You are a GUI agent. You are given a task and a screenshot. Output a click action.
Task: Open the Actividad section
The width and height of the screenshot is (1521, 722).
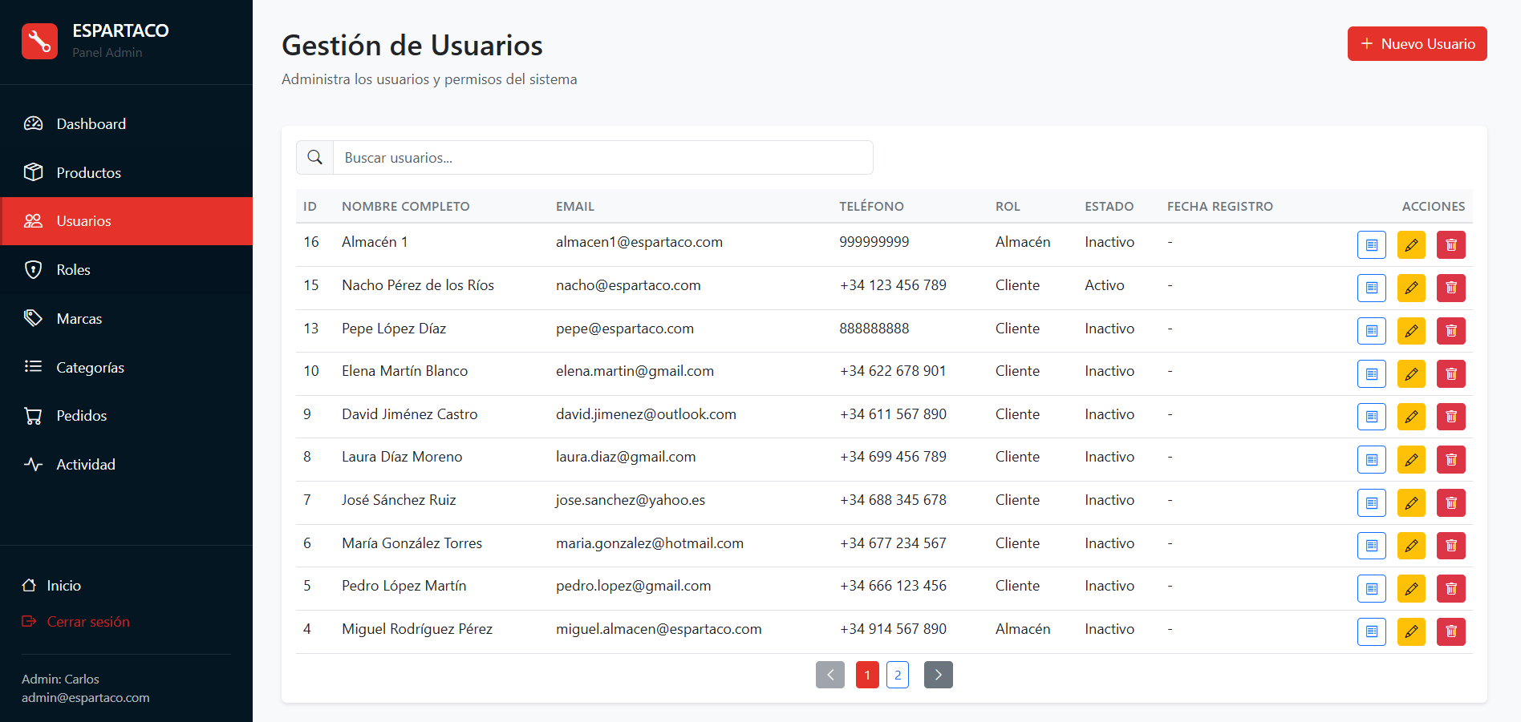(x=126, y=465)
